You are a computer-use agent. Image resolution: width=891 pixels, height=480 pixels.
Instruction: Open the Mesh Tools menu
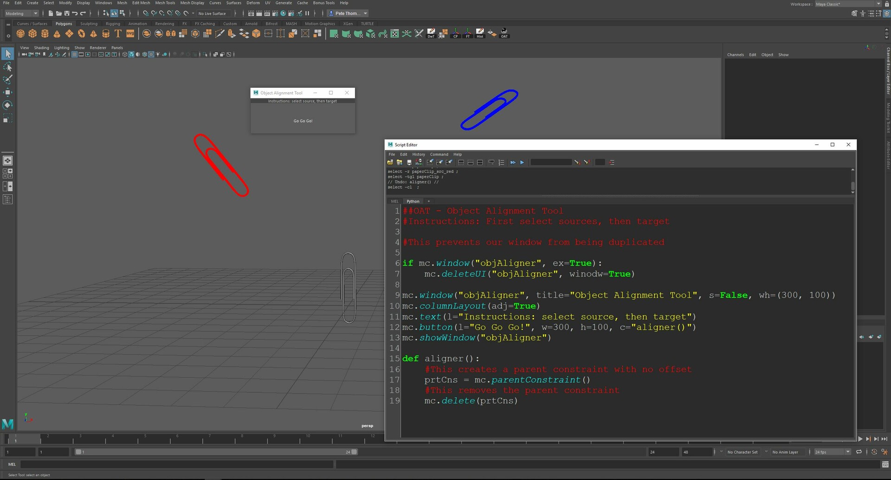click(165, 3)
